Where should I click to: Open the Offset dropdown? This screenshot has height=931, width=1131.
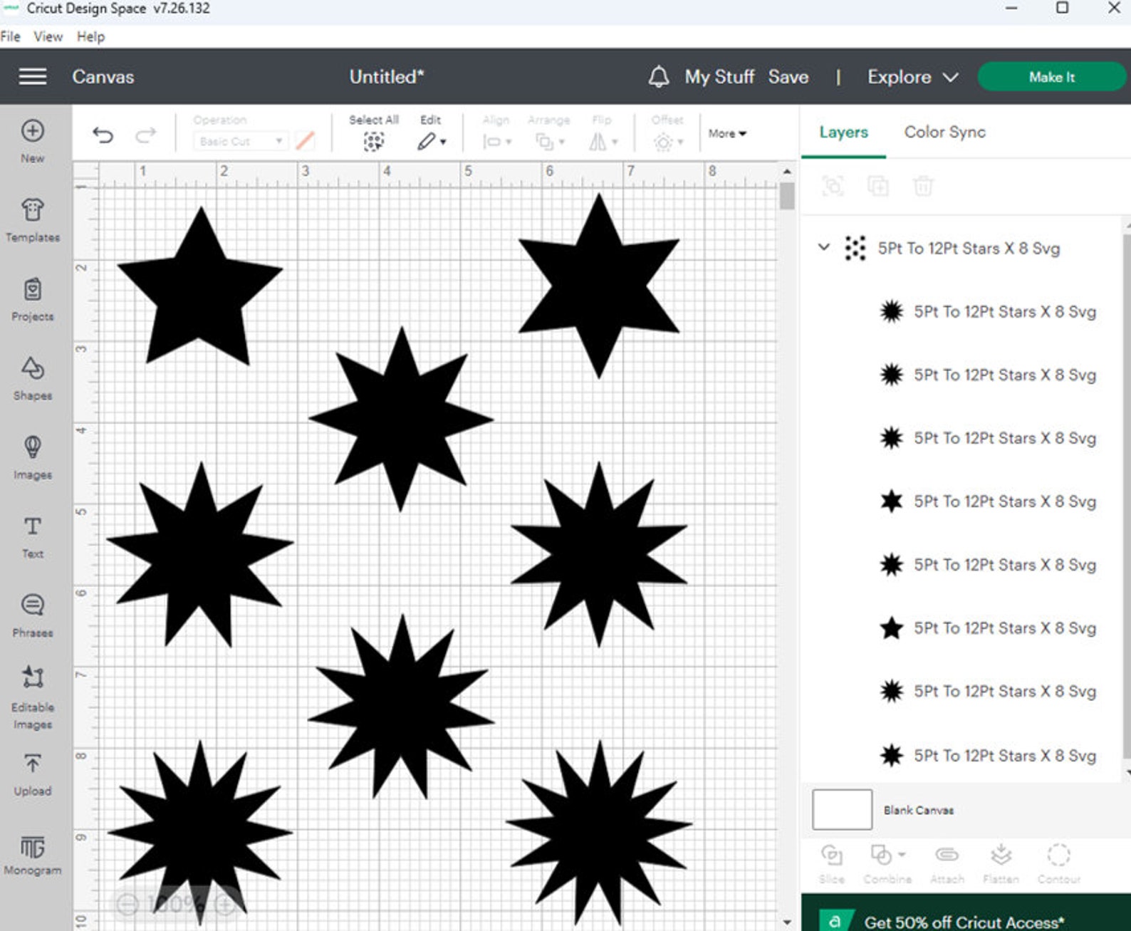tap(668, 142)
